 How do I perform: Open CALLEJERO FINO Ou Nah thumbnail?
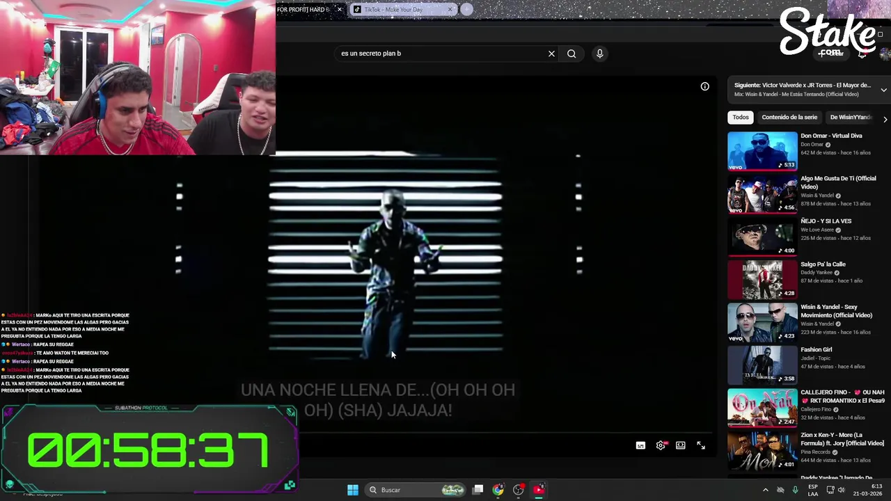[x=762, y=408]
